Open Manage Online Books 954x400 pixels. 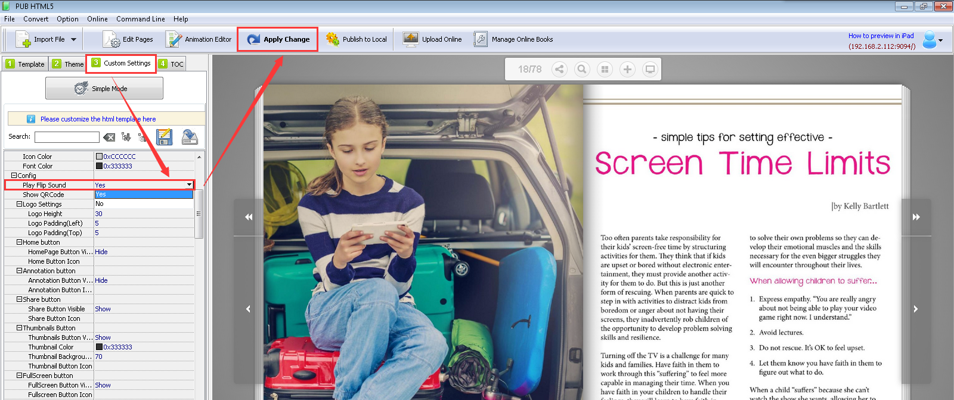tap(513, 39)
